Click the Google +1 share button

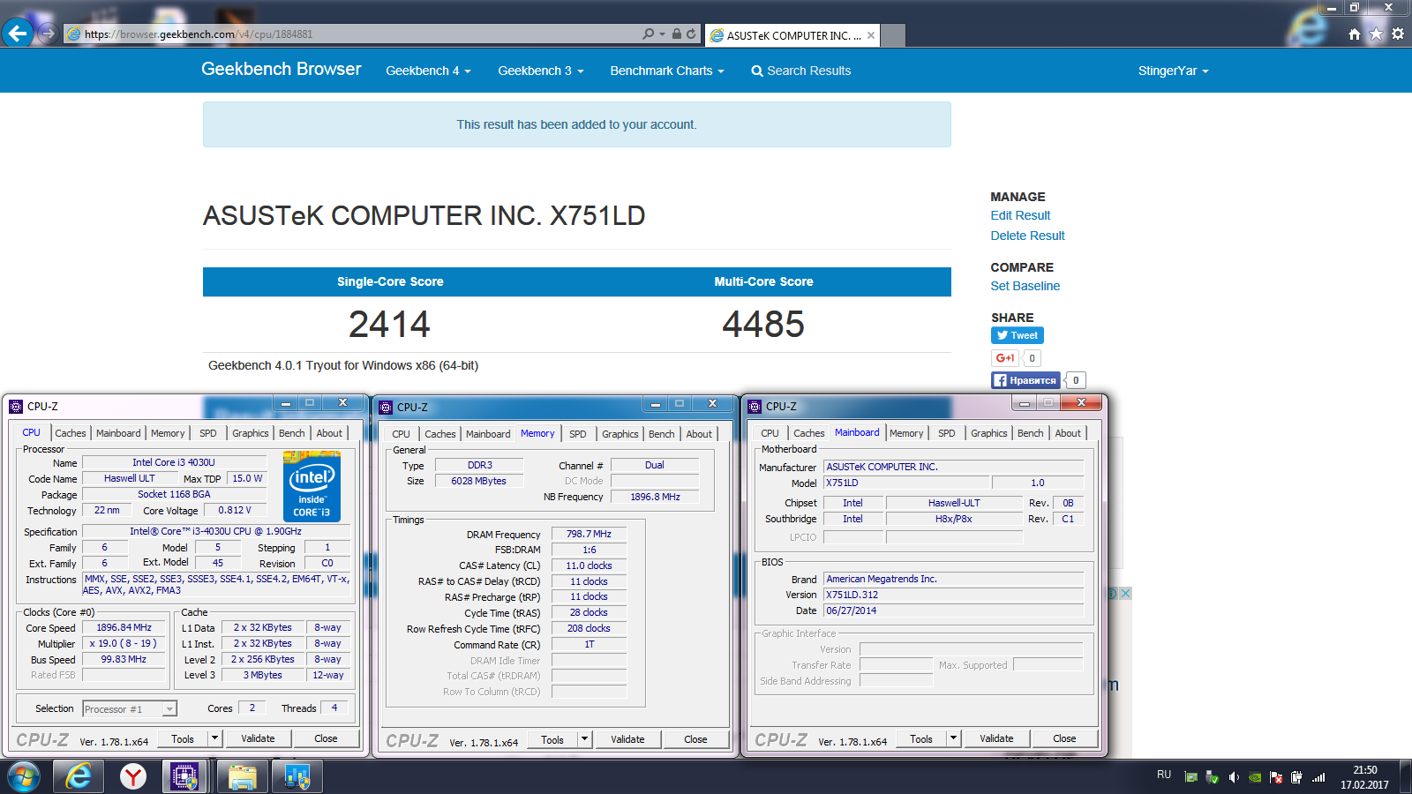tap(1005, 357)
